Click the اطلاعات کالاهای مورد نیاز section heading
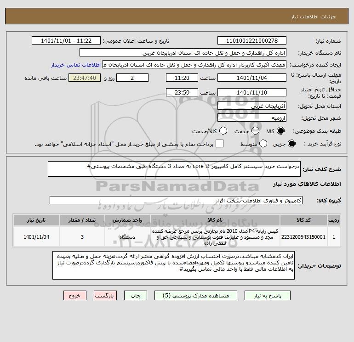 tap(307, 184)
